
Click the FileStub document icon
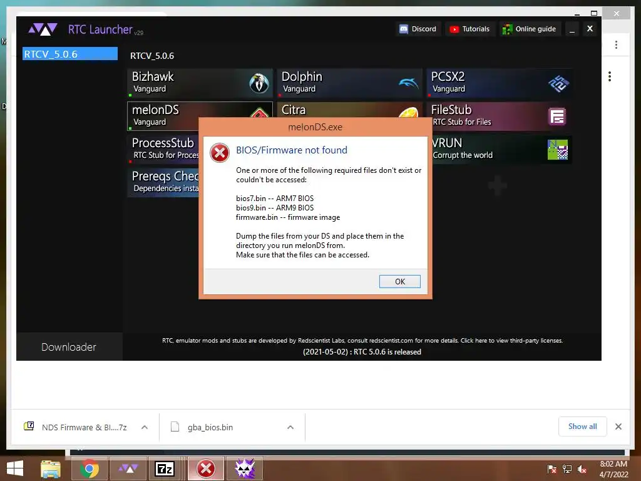556,116
